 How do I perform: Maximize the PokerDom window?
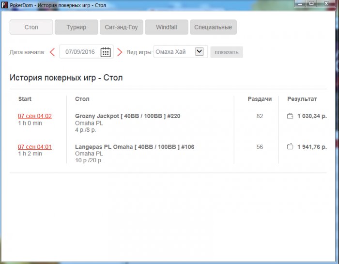pos(311,4)
